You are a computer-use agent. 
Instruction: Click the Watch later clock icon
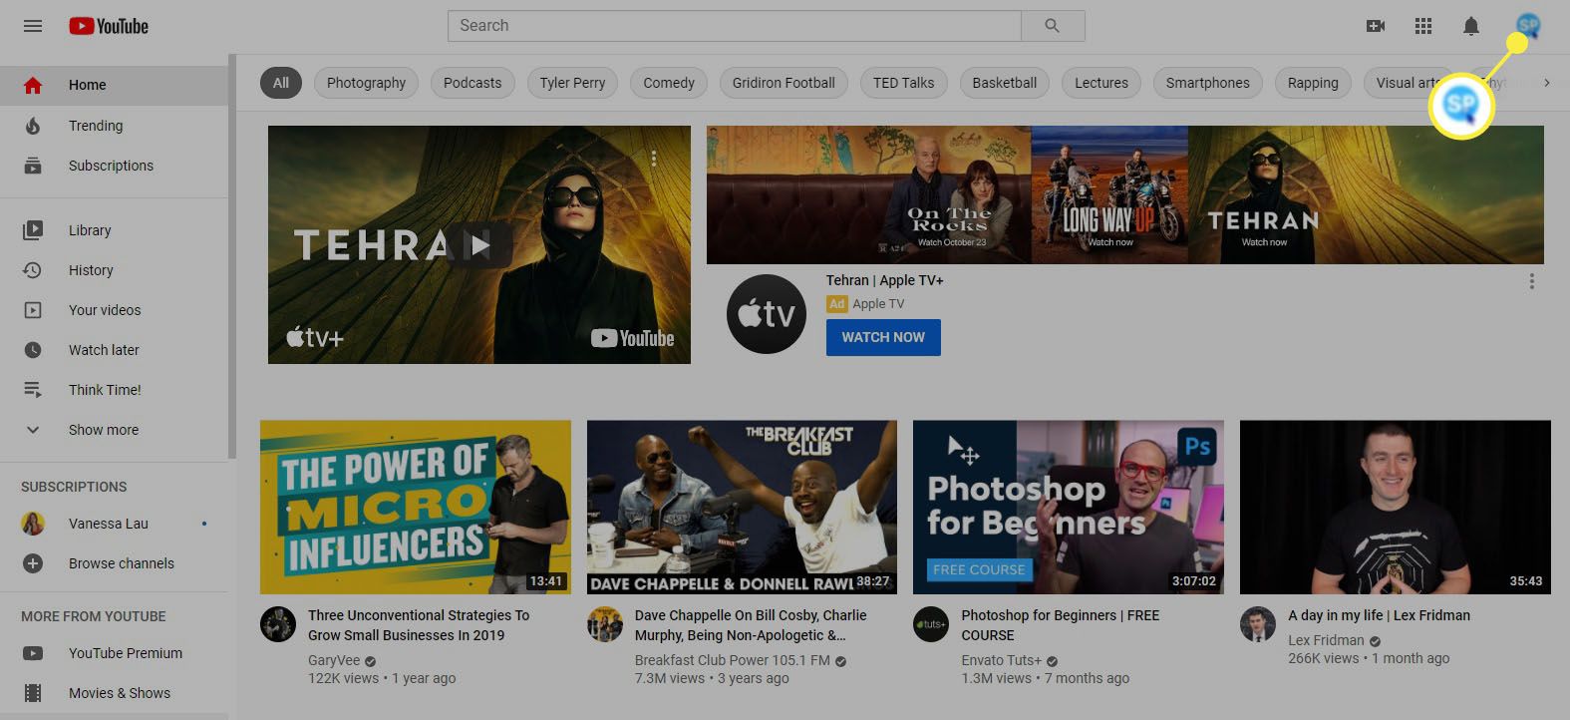click(33, 350)
